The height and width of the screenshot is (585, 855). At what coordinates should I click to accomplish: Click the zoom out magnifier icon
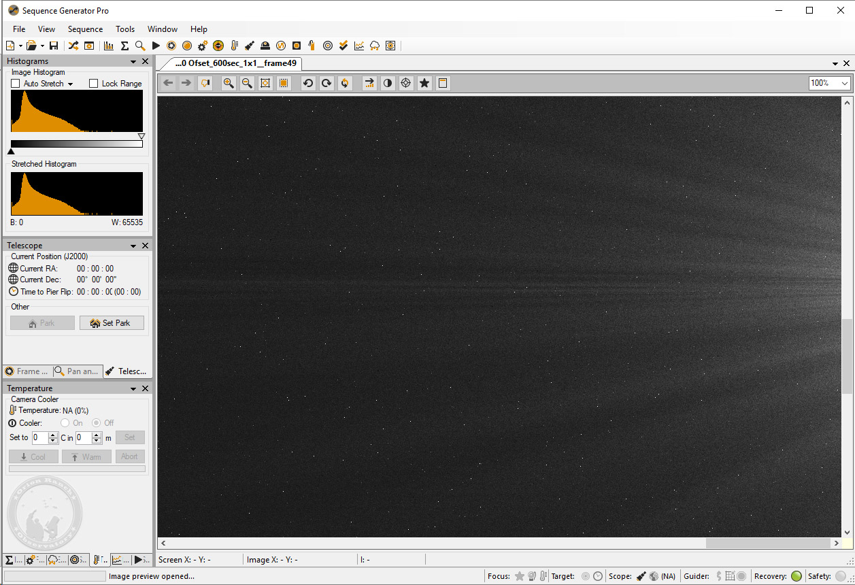247,83
